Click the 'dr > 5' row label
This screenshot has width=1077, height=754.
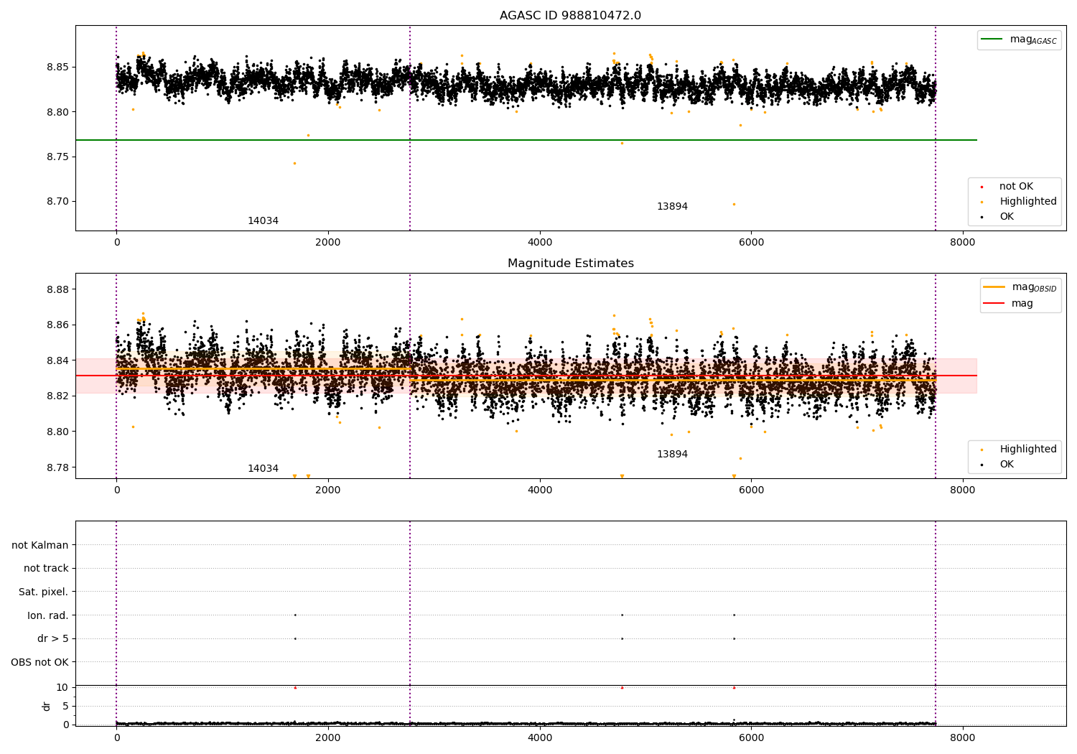point(53,639)
